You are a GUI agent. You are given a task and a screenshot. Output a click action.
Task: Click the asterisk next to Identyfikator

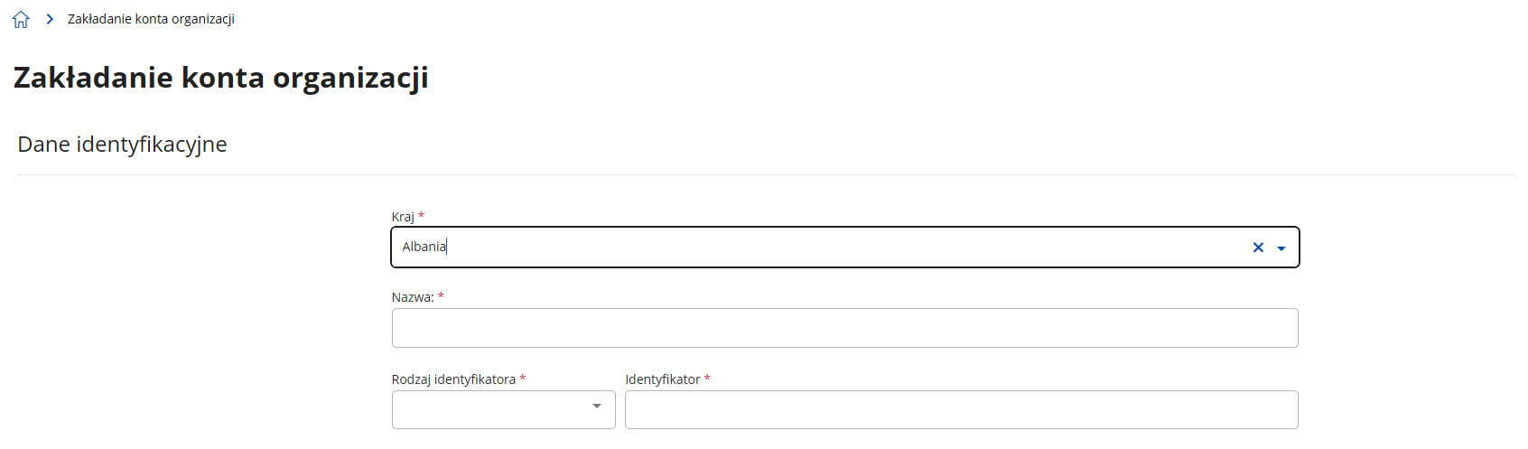click(707, 379)
